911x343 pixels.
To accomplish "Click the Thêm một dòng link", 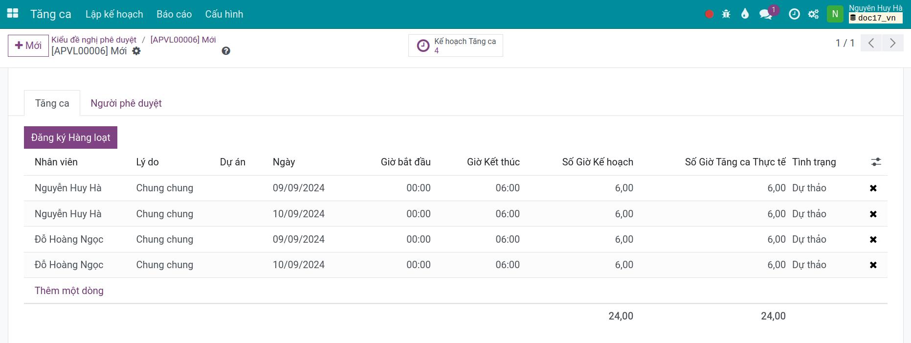I will click(x=69, y=291).
